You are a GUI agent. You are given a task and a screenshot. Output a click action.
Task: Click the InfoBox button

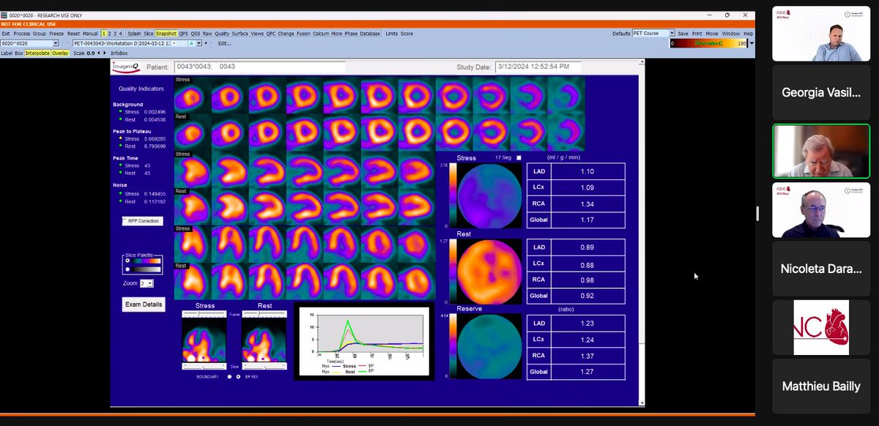119,53
